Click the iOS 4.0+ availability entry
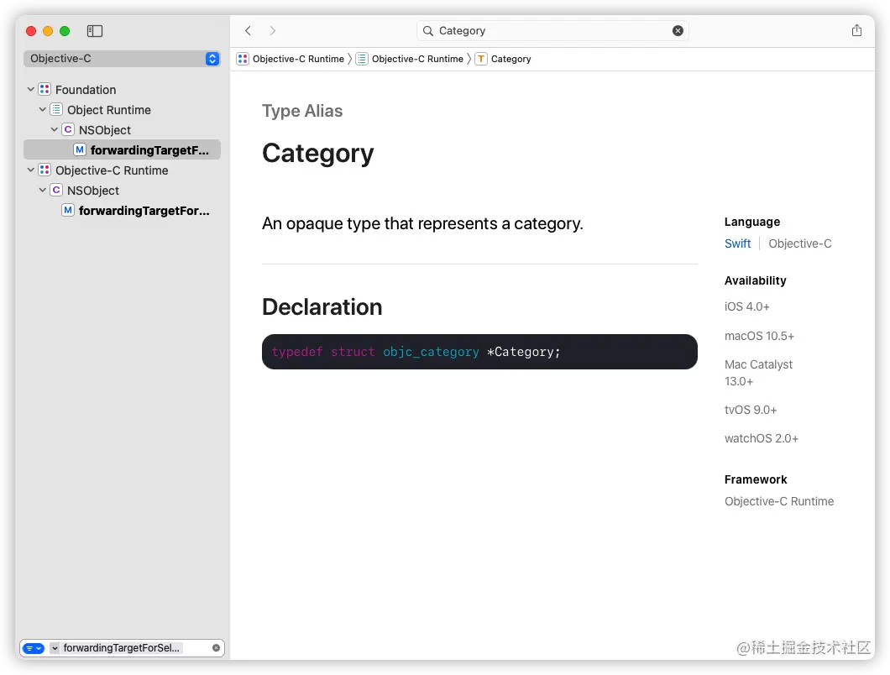 pos(747,306)
